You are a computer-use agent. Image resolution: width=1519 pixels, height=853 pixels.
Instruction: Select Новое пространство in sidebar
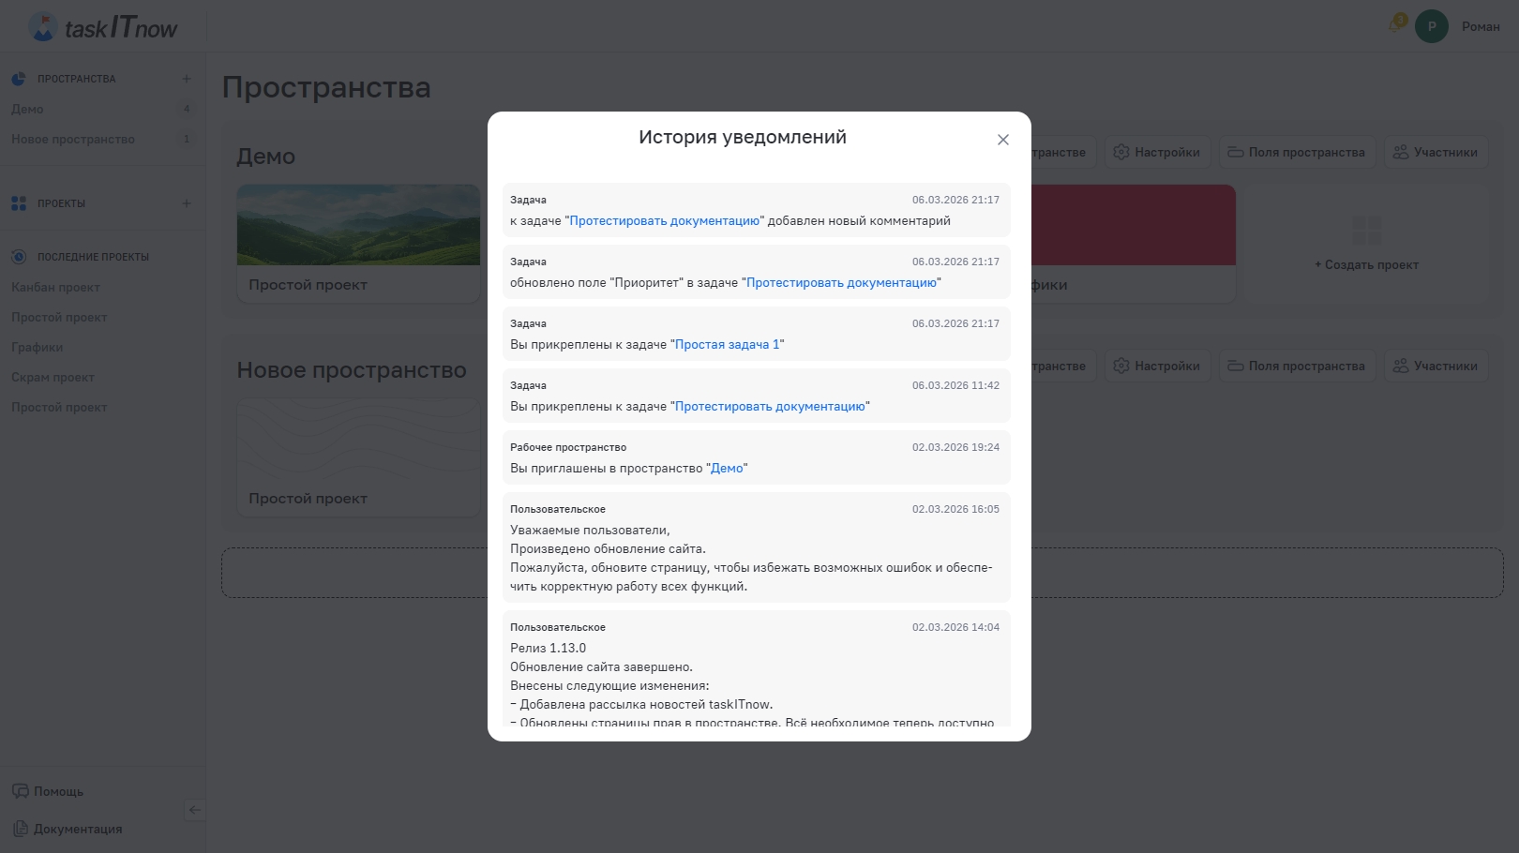click(x=73, y=139)
